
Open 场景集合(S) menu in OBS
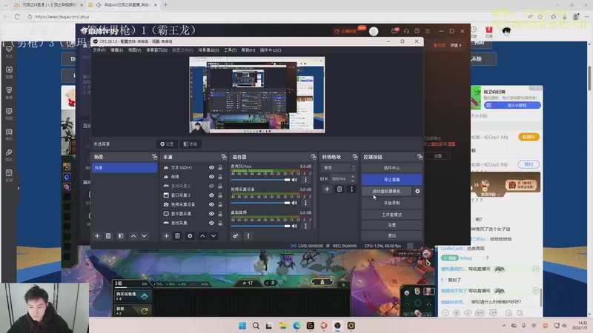click(x=208, y=50)
